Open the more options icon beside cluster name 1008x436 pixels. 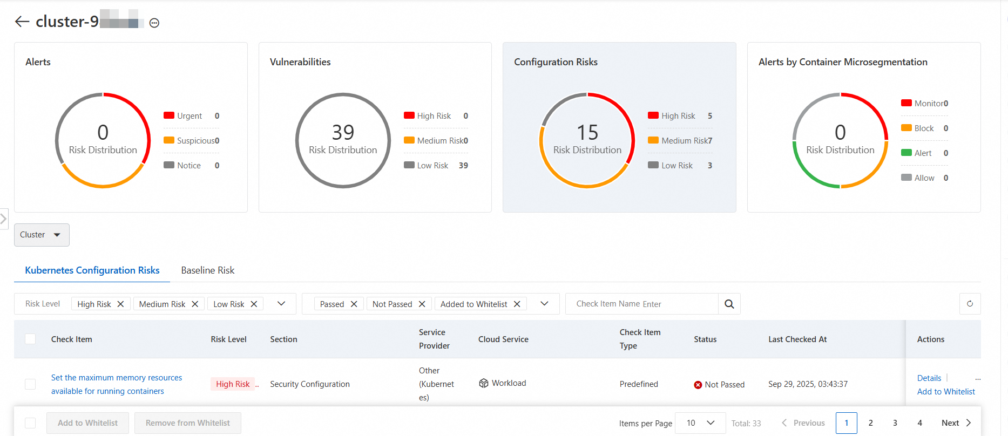click(154, 23)
